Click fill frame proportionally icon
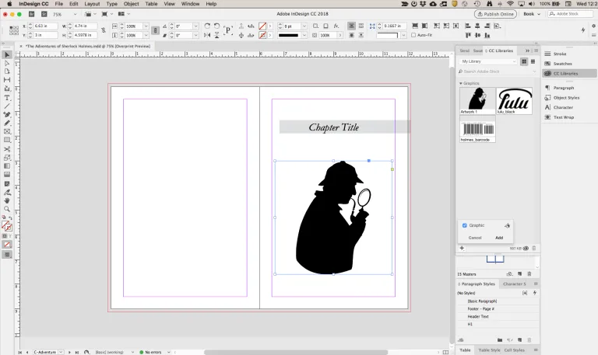Screen dimensions: 598x355 (415, 26)
